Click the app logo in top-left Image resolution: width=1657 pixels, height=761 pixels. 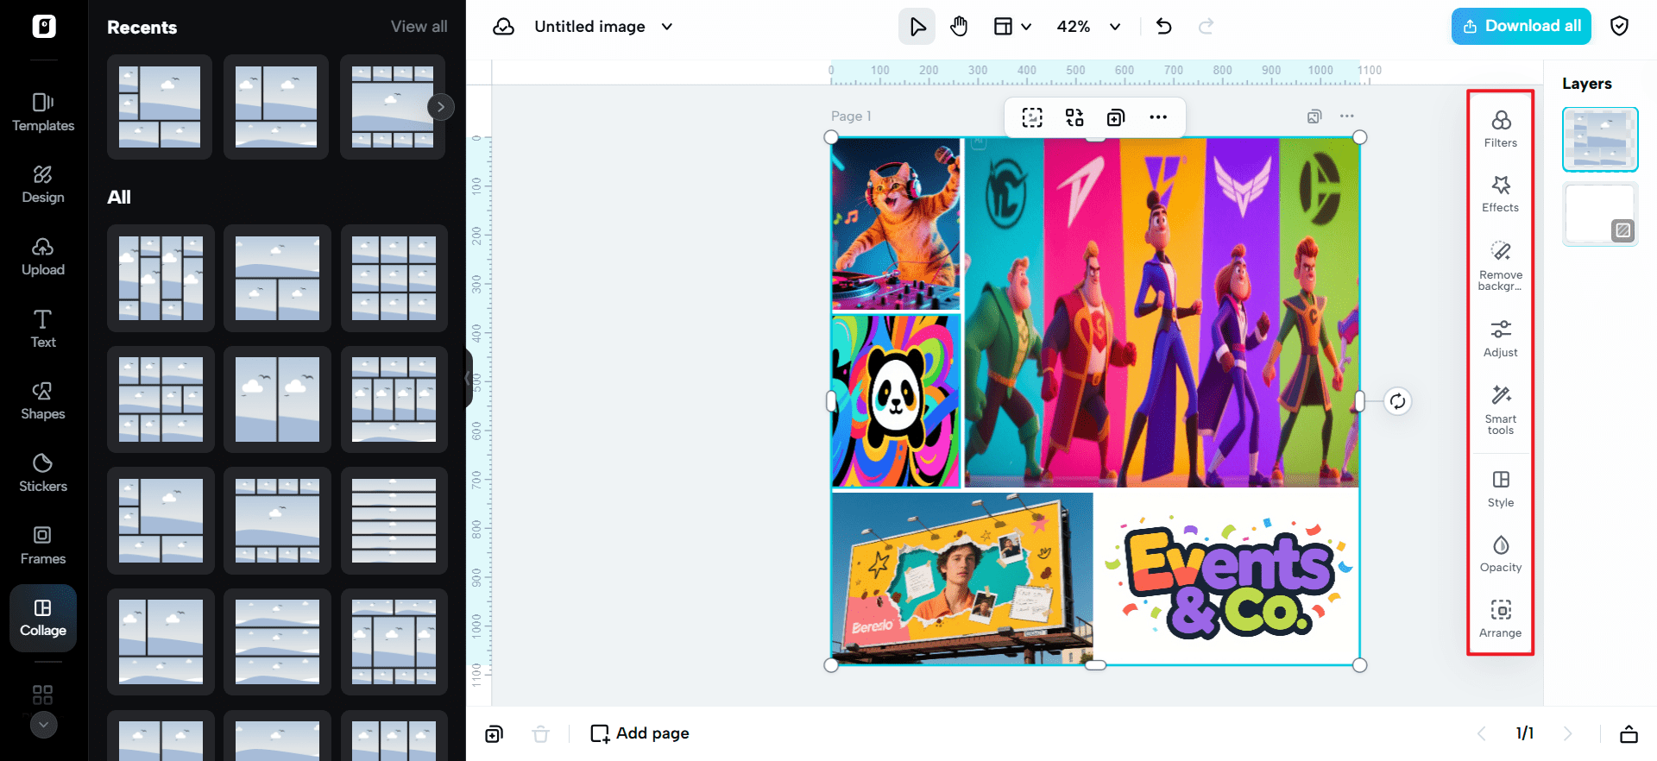tap(44, 26)
